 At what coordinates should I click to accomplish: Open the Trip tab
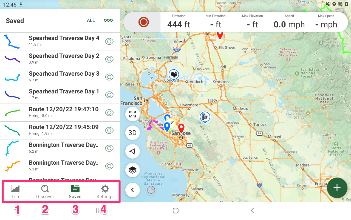click(15, 192)
